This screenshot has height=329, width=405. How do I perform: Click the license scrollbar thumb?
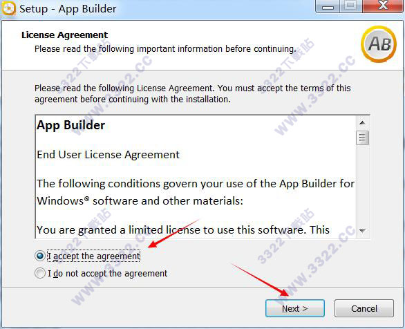coord(362,138)
